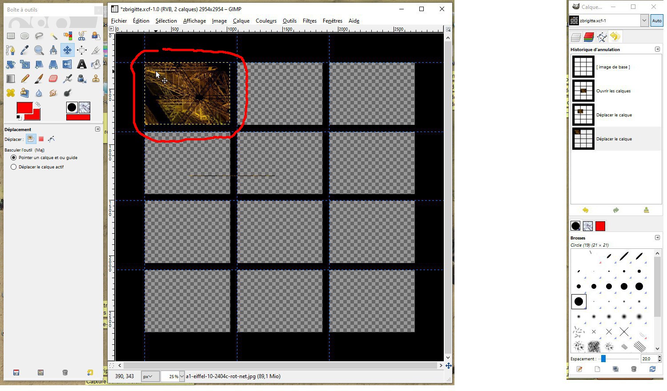The height and width of the screenshot is (391, 667).
Task: Open the Fichier menu
Action: [x=119, y=21]
